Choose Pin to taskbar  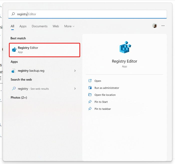coord(102,109)
